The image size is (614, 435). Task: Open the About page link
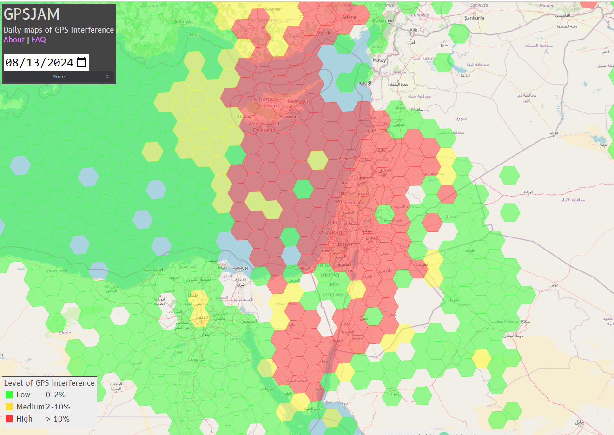(14, 40)
